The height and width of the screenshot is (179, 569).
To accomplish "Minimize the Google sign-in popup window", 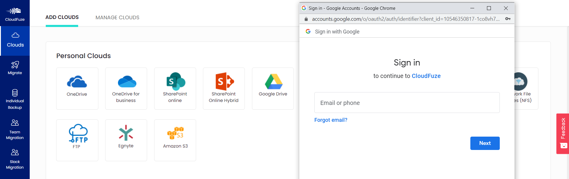I will point(472,8).
